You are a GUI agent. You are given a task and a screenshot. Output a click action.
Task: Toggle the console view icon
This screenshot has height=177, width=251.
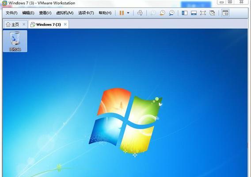point(225,13)
